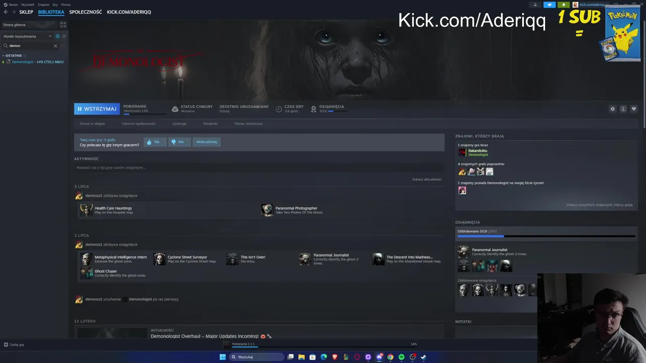Screen dimensions: 646x363
Task: Open the Znajomi menu
Action: (x=43, y=5)
